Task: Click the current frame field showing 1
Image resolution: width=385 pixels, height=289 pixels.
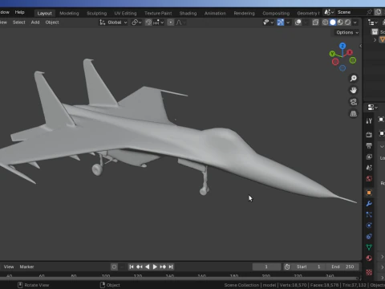Action: click(x=266, y=267)
